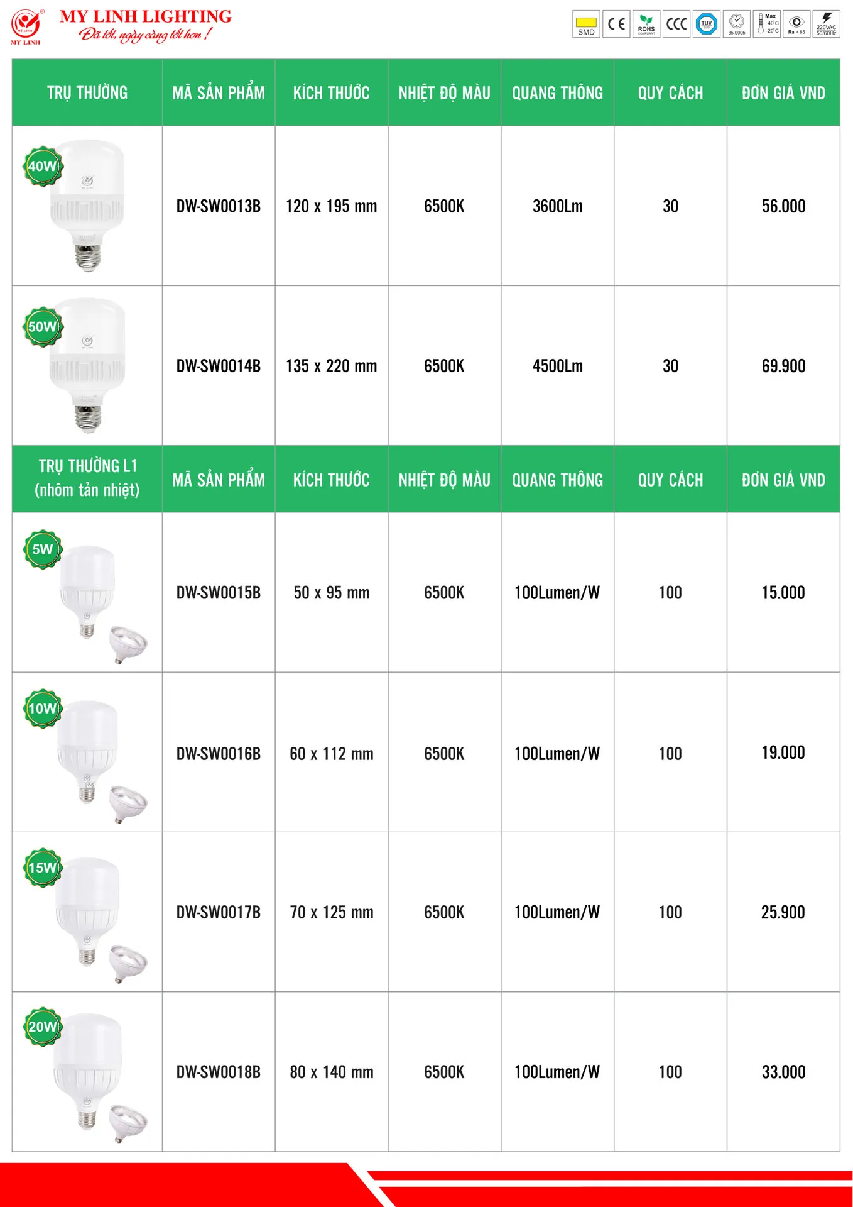Click the 5W green wattage badge

point(43,549)
